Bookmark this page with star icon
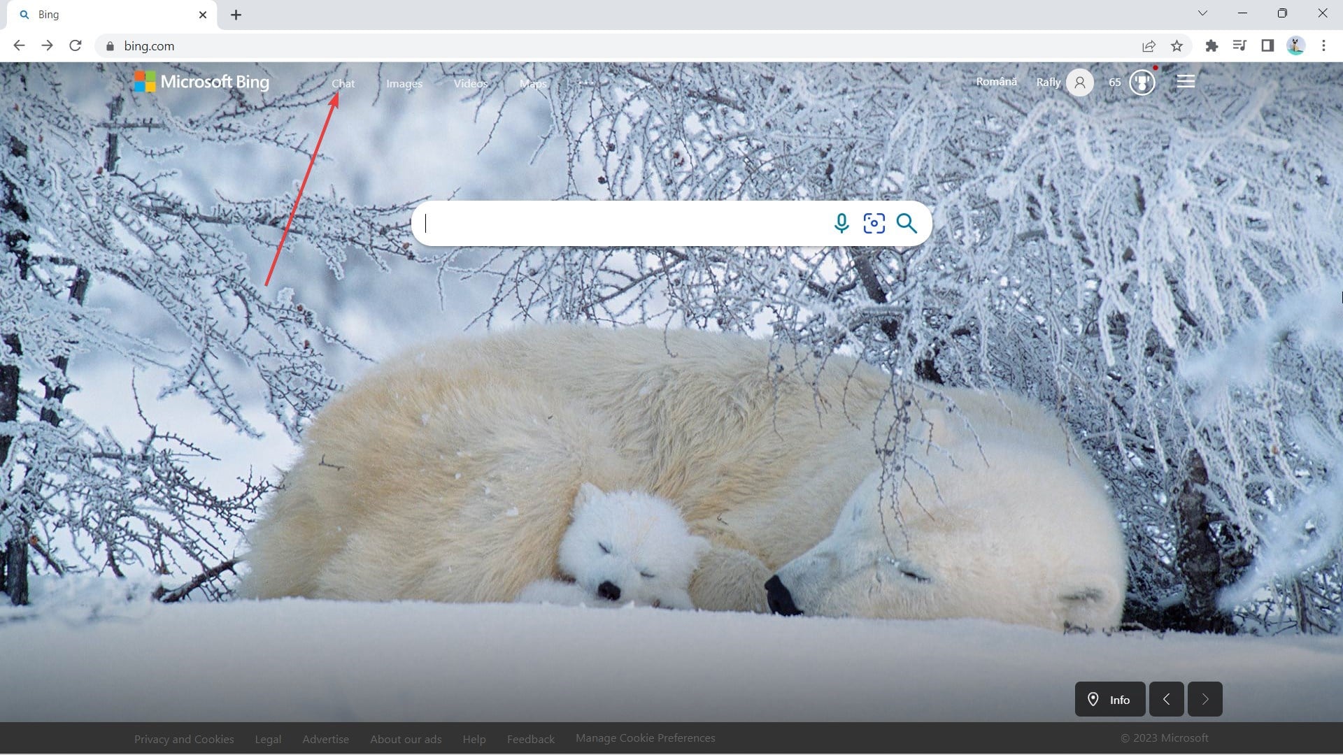This screenshot has width=1343, height=755. tap(1177, 46)
